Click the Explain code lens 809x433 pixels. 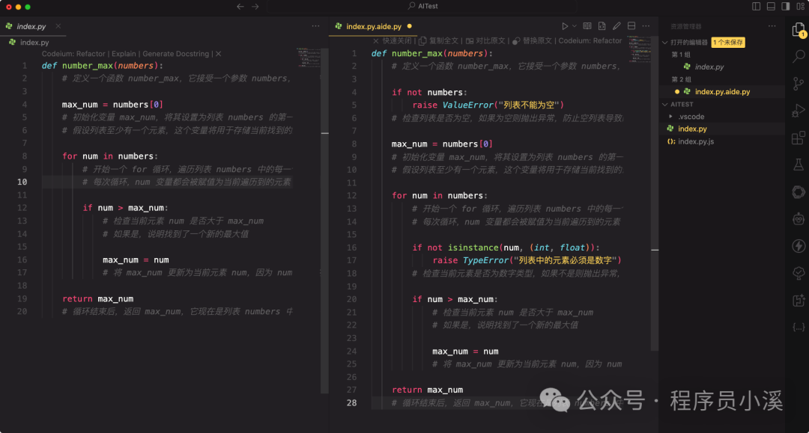click(124, 54)
